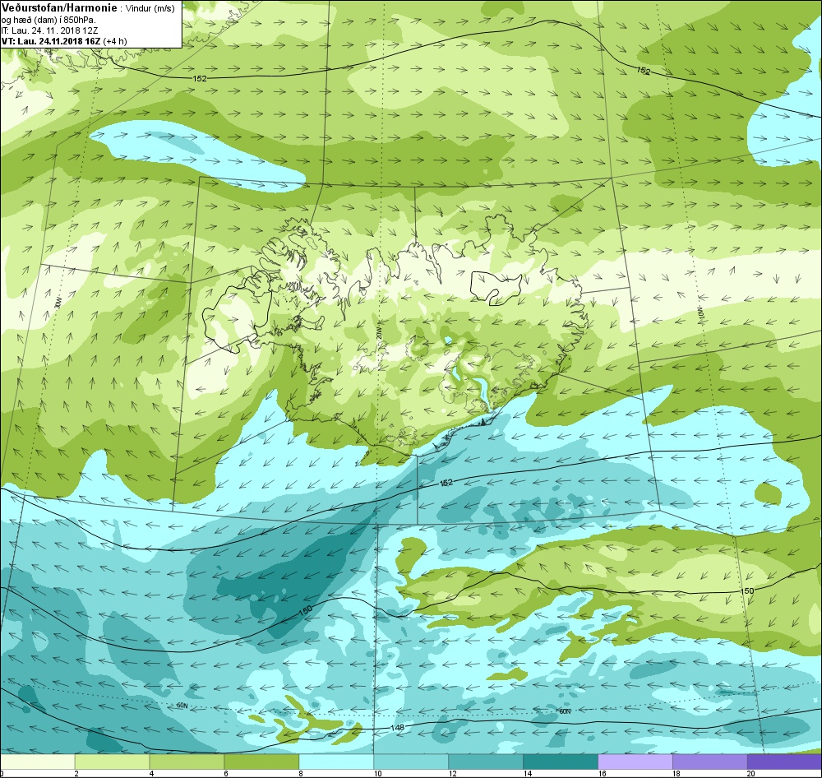Click the '30W' meridian label on the west side
This screenshot has height=778, width=822.
coord(58,303)
